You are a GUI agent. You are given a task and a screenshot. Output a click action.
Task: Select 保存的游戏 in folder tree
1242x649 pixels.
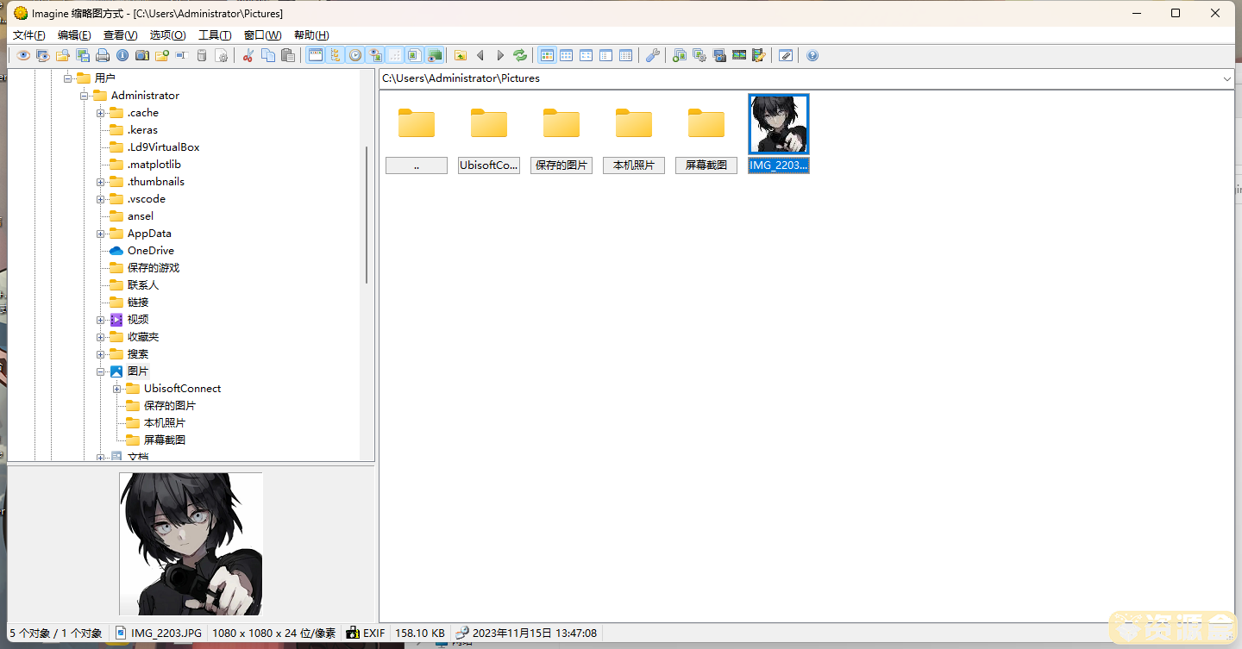coord(154,268)
